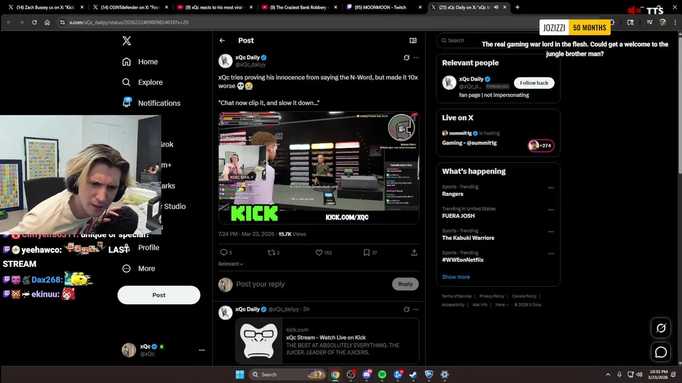This screenshot has height=383, width=682.
Task: Open the reader view icon beside Post header
Action: click(413, 40)
